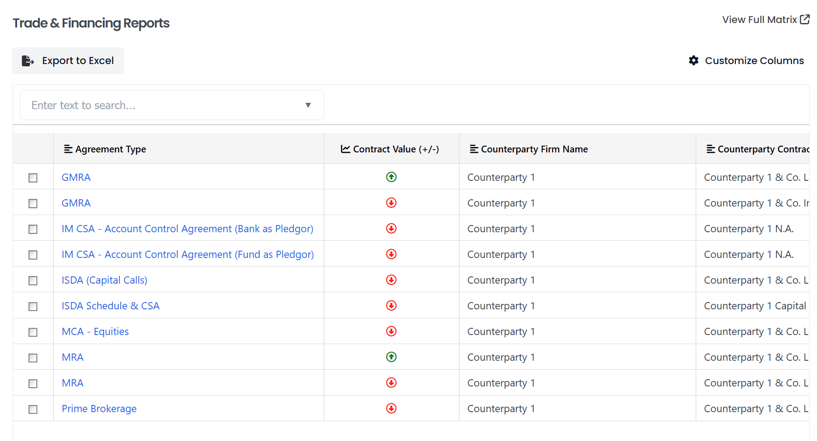This screenshot has height=441, width=817.
Task: Click the Export to Excel file icon
Action: (28, 61)
